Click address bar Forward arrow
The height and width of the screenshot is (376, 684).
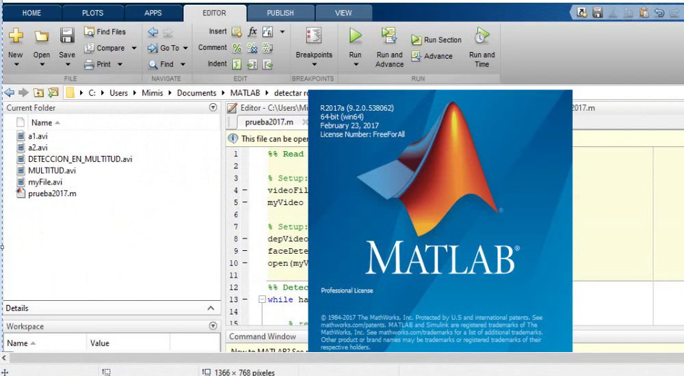pyautogui.click(x=23, y=92)
